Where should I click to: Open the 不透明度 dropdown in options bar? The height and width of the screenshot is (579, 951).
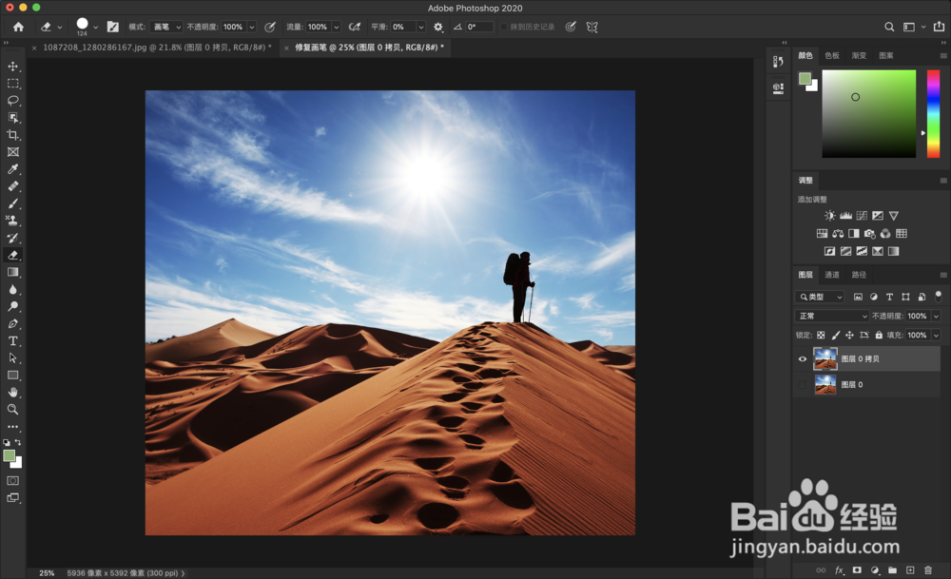pos(252,27)
